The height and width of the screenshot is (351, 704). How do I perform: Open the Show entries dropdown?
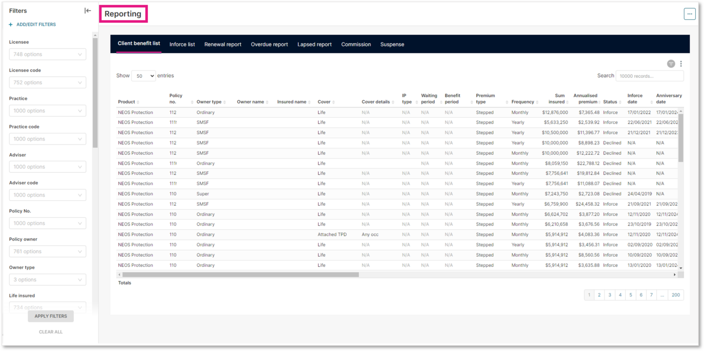coord(143,76)
